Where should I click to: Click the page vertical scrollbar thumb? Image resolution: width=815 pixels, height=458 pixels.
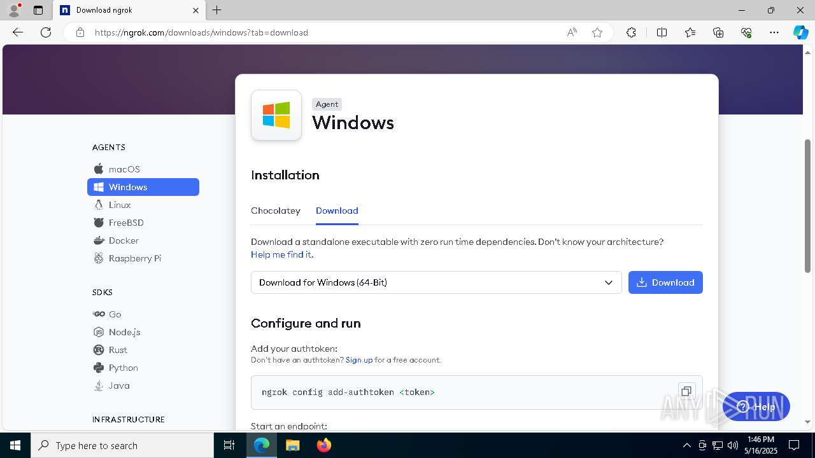807,206
